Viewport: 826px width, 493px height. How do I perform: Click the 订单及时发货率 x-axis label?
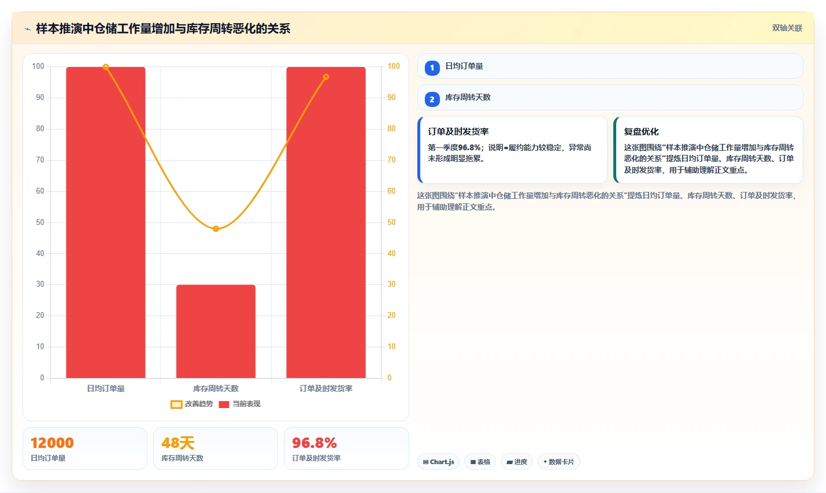click(326, 388)
